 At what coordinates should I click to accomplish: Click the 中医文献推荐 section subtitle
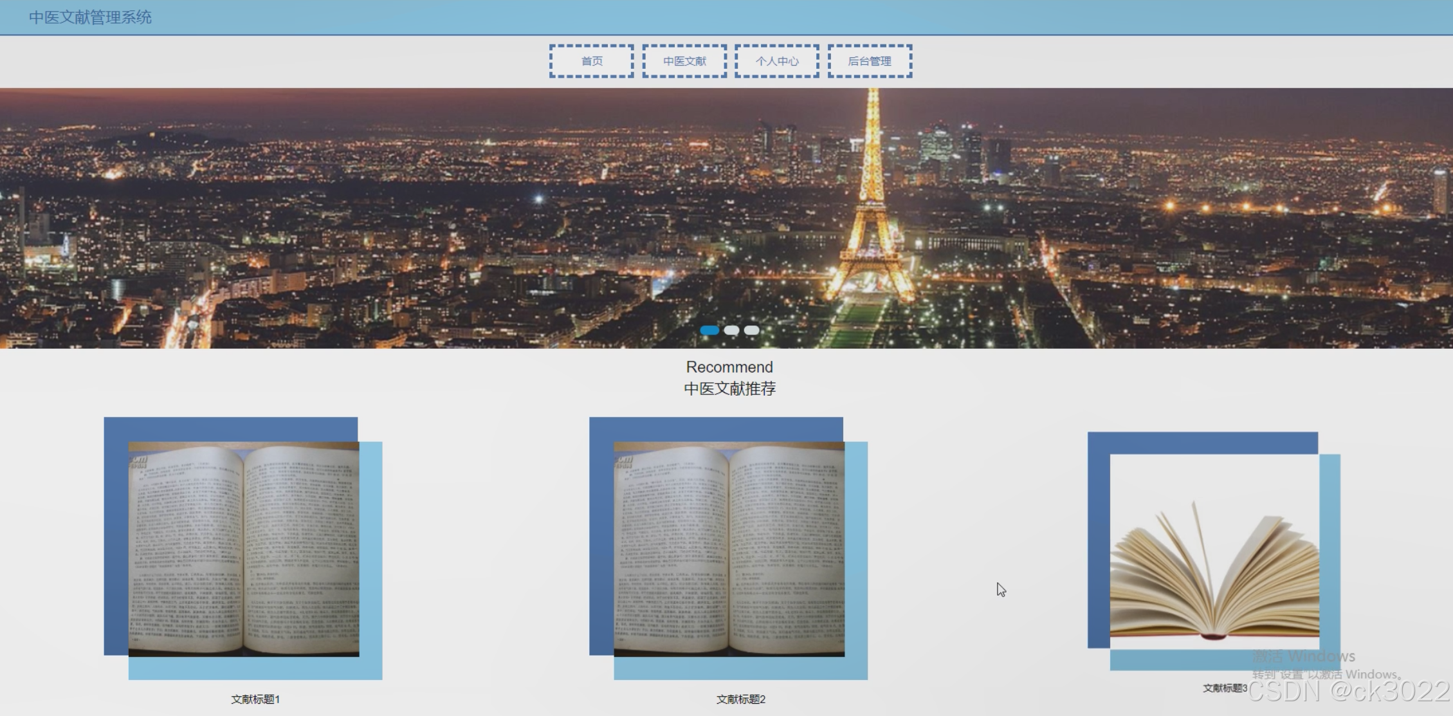(729, 389)
